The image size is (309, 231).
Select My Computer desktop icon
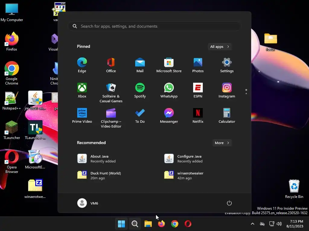click(x=12, y=12)
